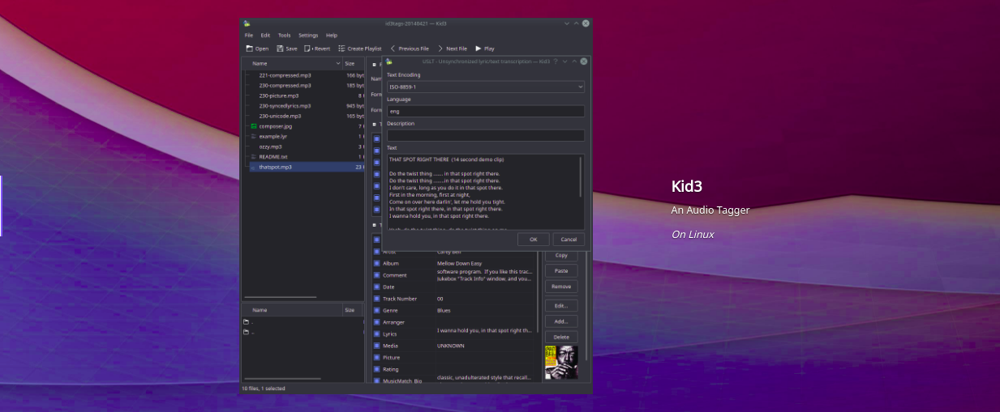Click the file icon beside example.lyr
The image size is (1000, 412).
(x=254, y=137)
